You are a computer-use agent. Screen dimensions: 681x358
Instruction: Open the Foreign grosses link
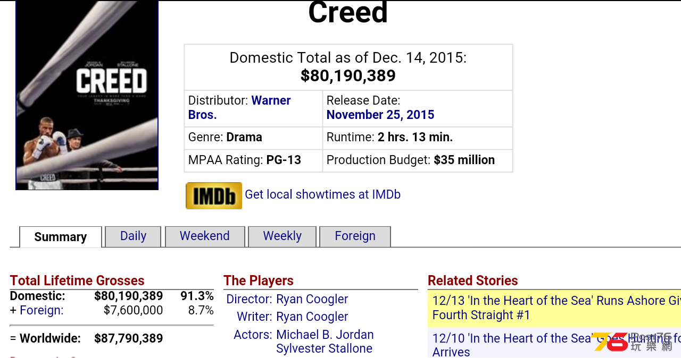tap(41, 310)
